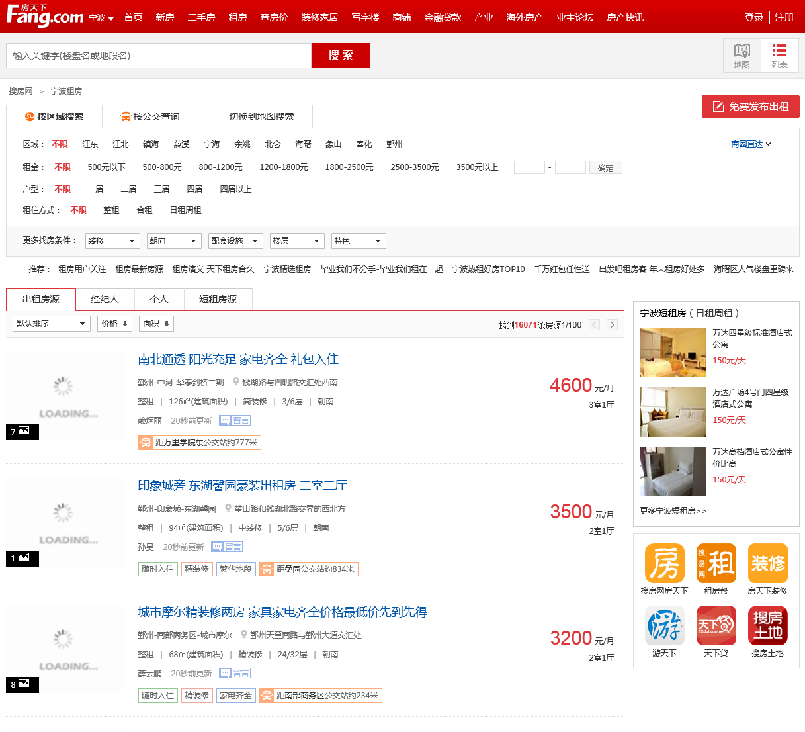Sort listings by 面积

[x=156, y=324]
